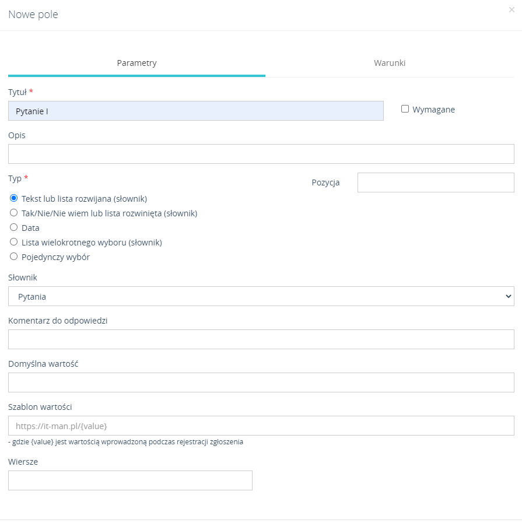This screenshot has height=523, width=522.
Task: Pick Lista wielokrotnego wyboru radio option
Action: coord(14,242)
